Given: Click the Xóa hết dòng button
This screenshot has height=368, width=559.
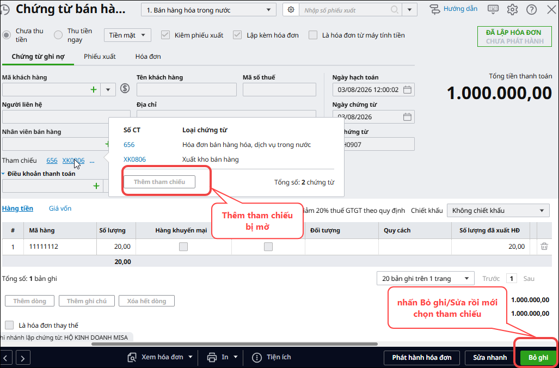Looking at the screenshot, I should 146,301.
